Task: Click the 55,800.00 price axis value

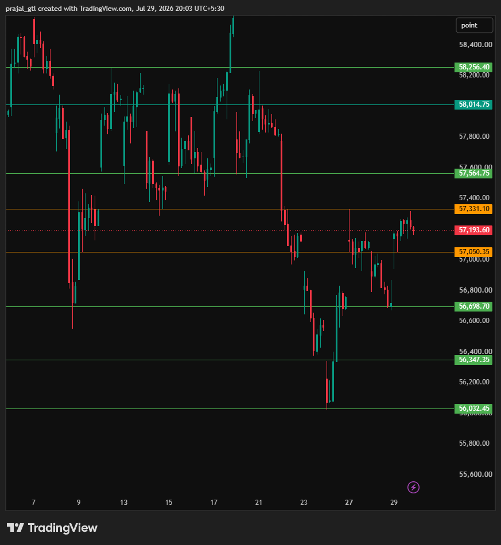Action: point(474,443)
